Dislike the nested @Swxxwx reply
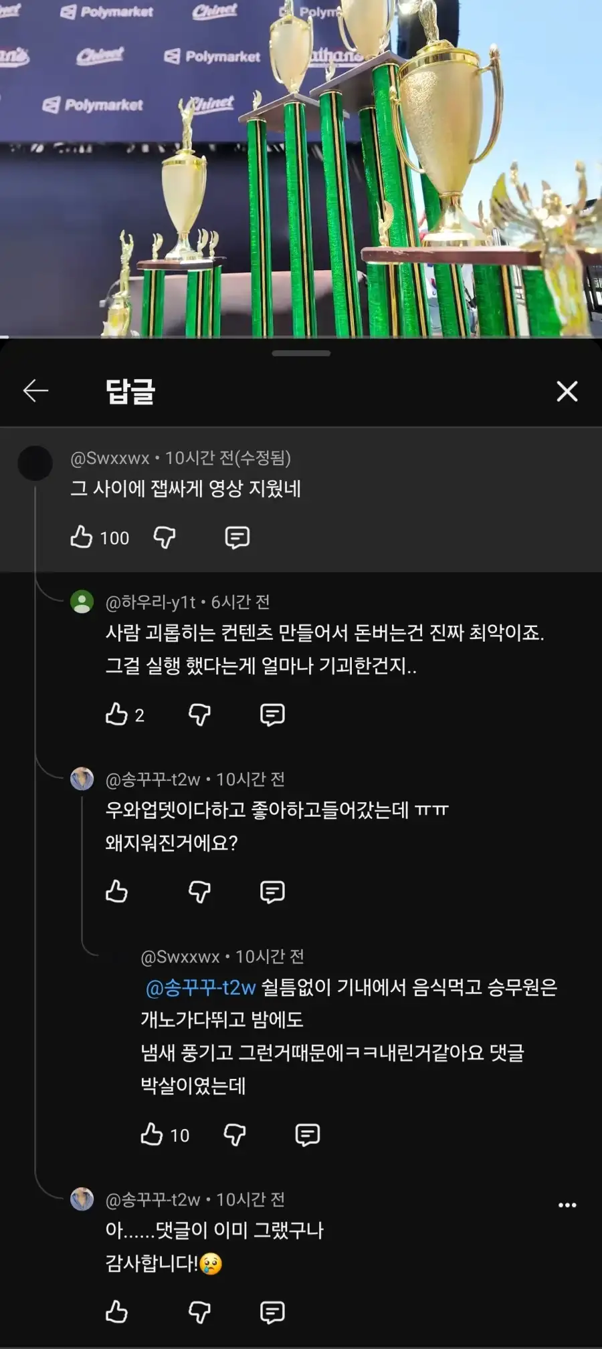 (234, 1134)
